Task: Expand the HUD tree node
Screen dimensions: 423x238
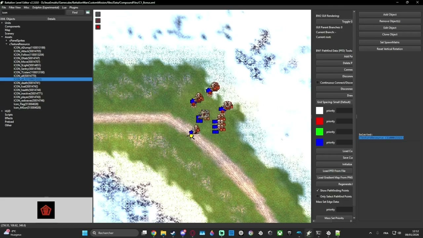Action: pos(2,111)
